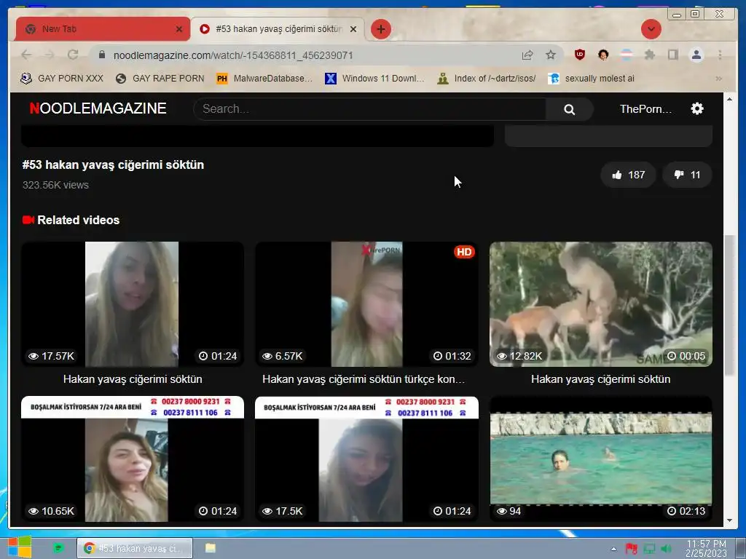746x559 pixels.
Task: Click the page scrollbar down arrow
Action: (x=729, y=520)
